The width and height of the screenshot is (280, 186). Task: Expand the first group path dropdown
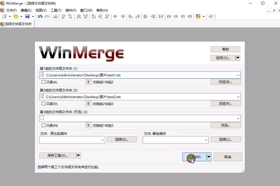pos(238,75)
